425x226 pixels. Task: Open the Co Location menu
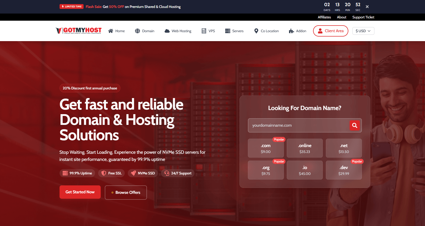click(267, 31)
